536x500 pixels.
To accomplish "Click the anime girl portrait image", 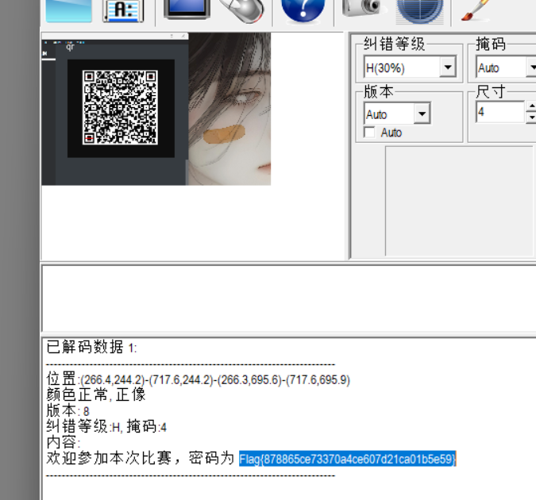I will pyautogui.click(x=229, y=109).
